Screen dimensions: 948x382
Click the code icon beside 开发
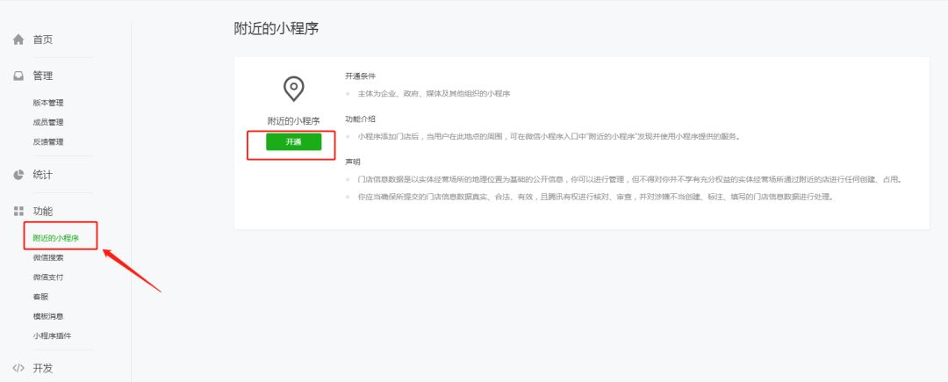pos(18,368)
